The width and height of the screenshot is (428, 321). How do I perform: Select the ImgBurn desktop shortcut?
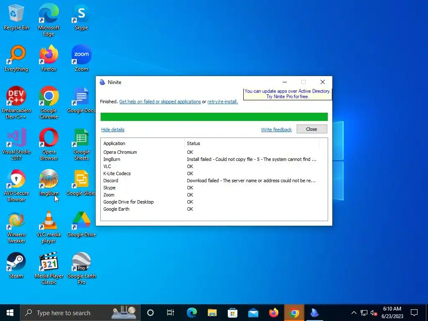pyautogui.click(x=48, y=183)
